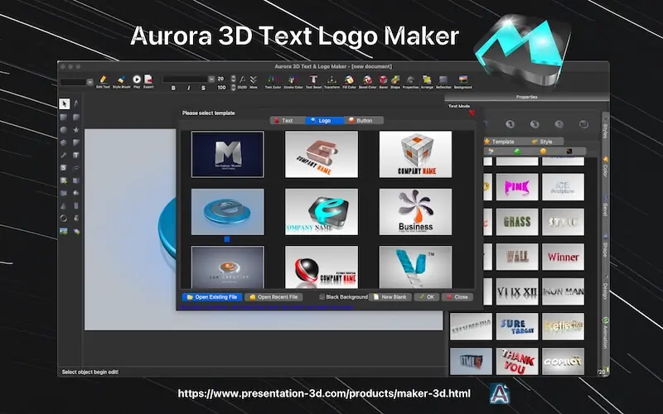The image size is (663, 414).
Task: Toggle Bold formatting
Action: pyautogui.click(x=173, y=88)
